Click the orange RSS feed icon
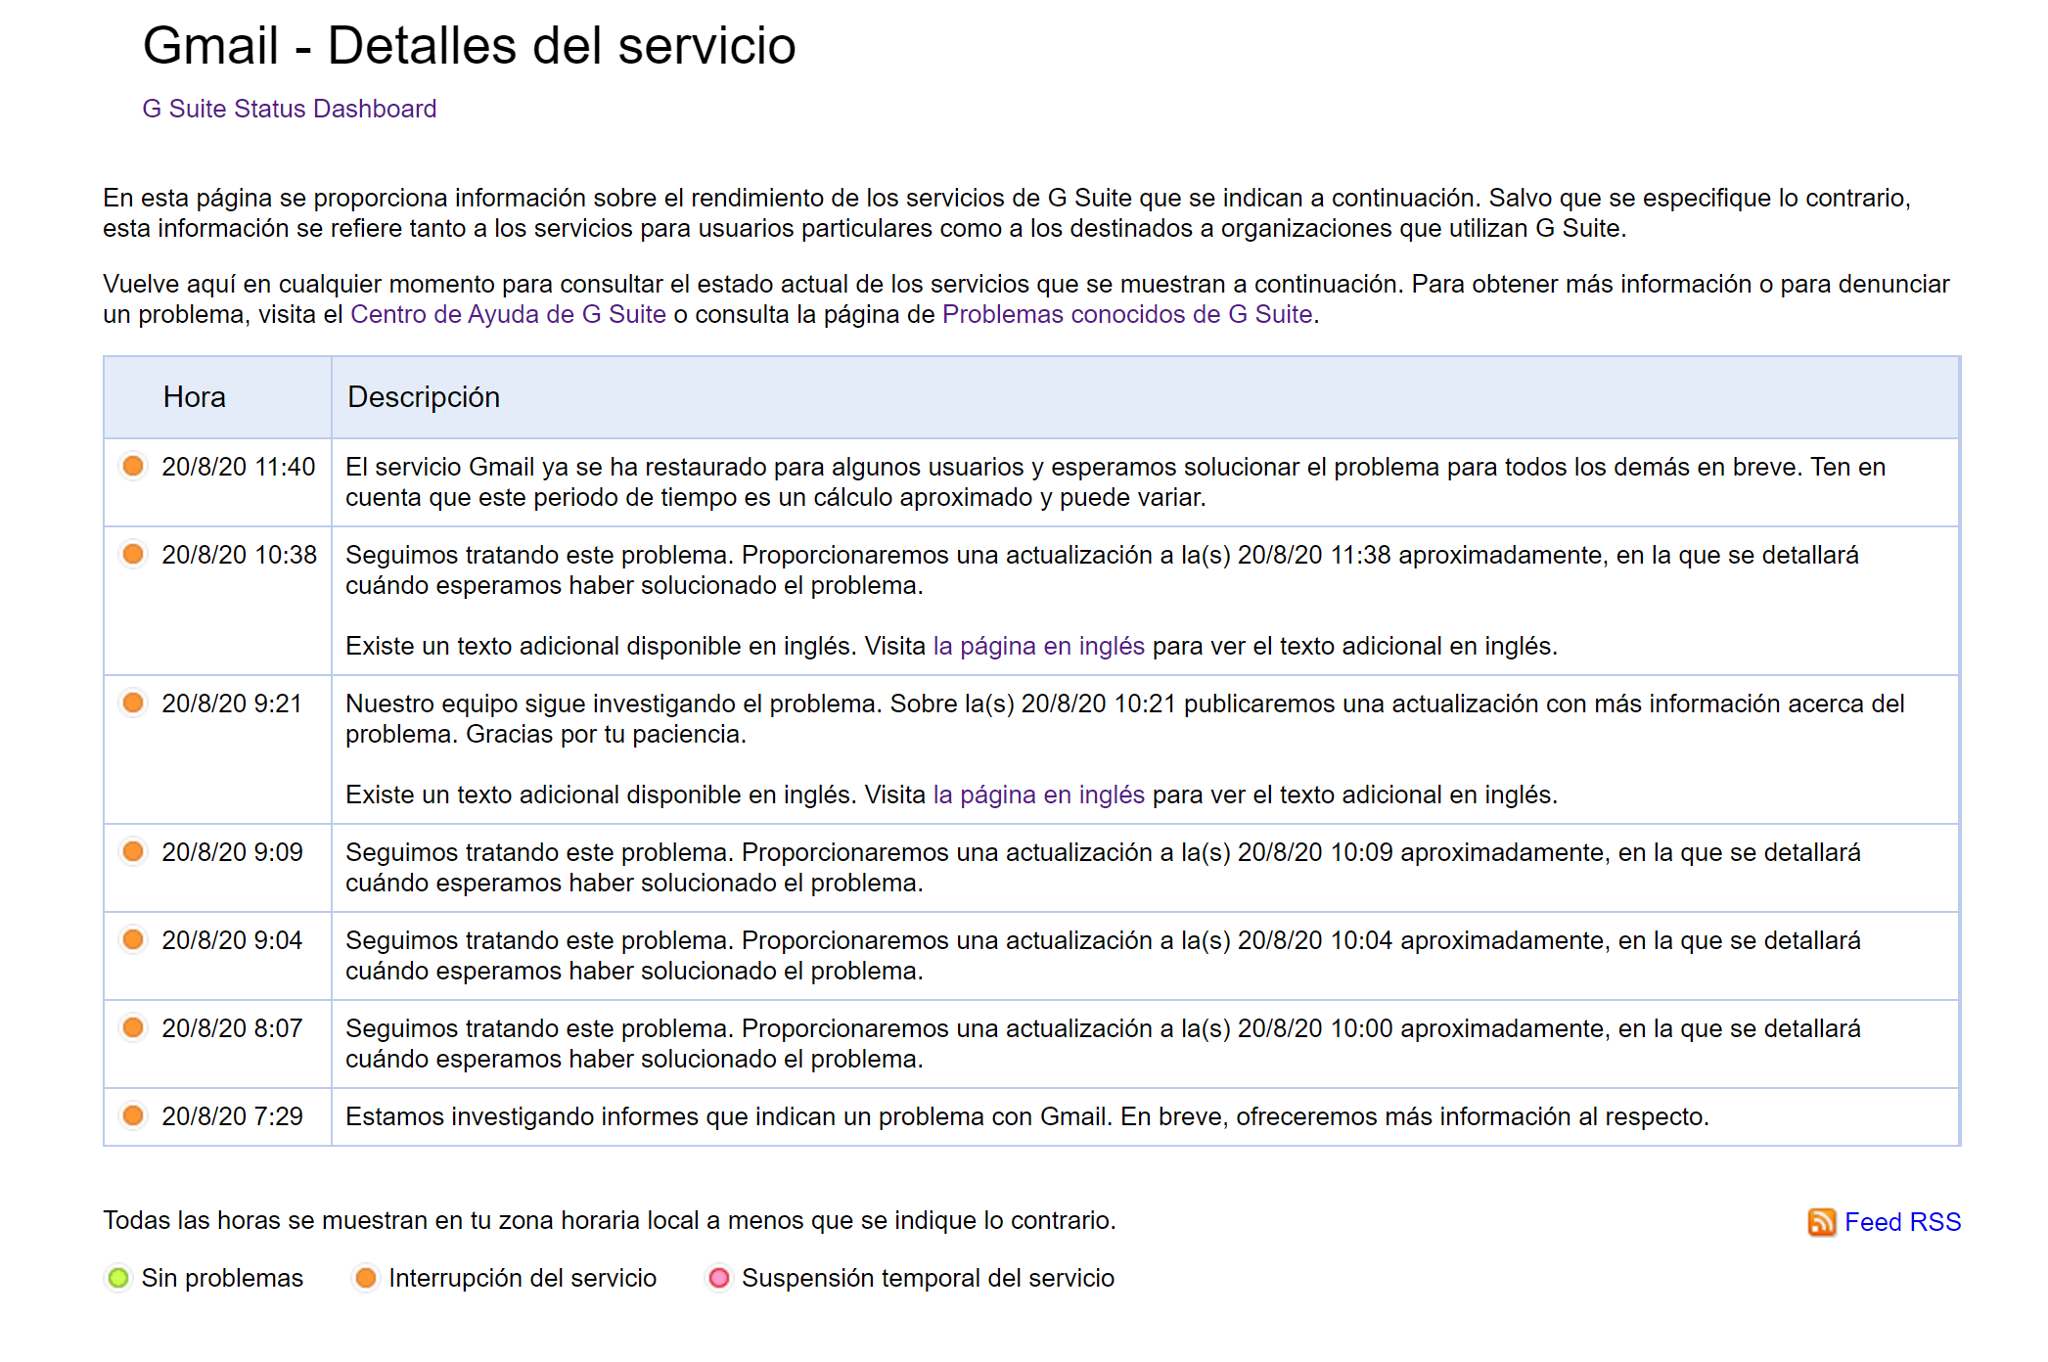Viewport: 2048px width, 1362px height. [1821, 1222]
